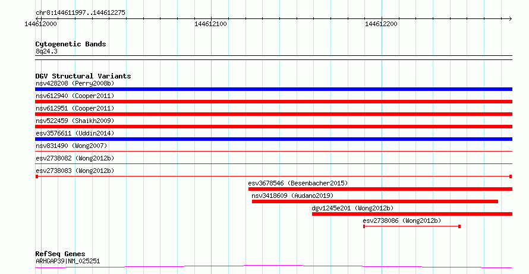The width and height of the screenshot is (529, 274).
Task: Open esv3678546 (Besenbacher2015) label
Action: (298, 183)
